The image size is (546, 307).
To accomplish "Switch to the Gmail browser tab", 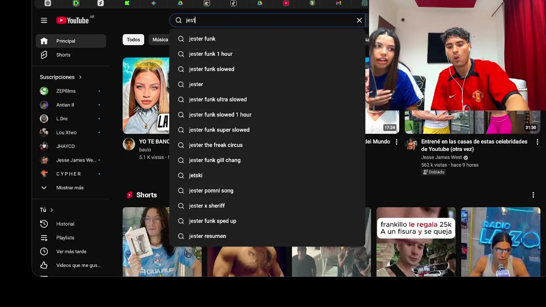I will click(x=339, y=3).
